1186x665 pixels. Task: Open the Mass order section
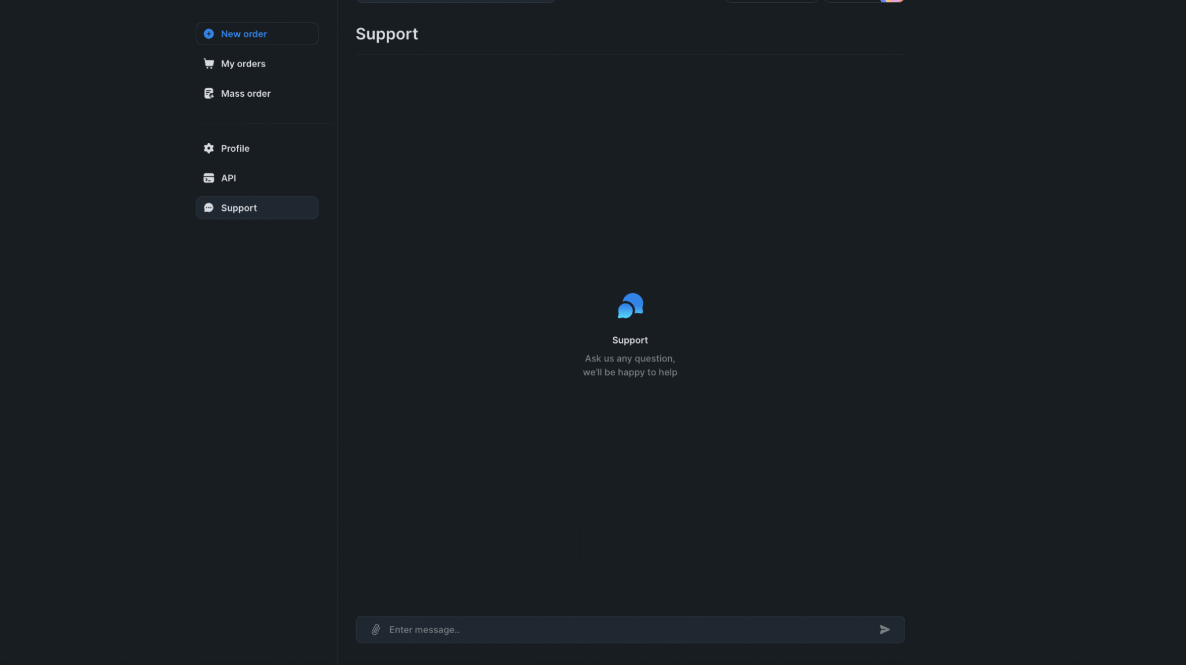point(246,93)
